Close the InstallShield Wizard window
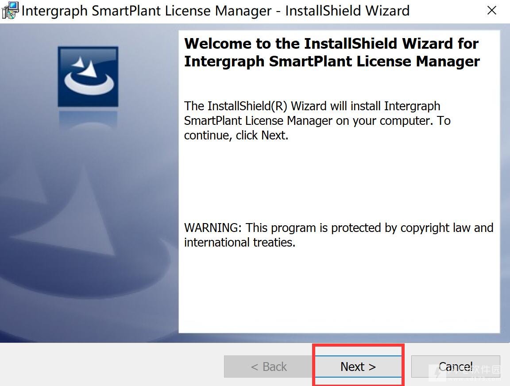 point(492,11)
